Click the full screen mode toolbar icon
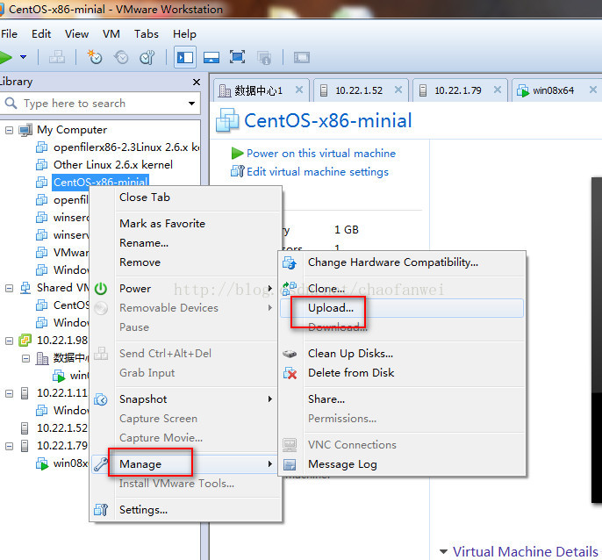This screenshot has width=602, height=560. pos(237,57)
